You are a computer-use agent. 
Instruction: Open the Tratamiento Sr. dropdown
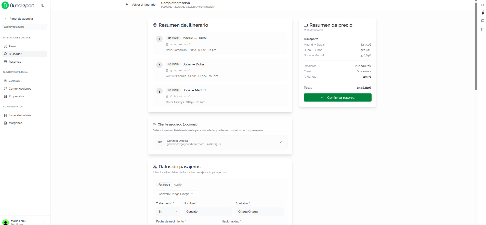(x=168, y=212)
